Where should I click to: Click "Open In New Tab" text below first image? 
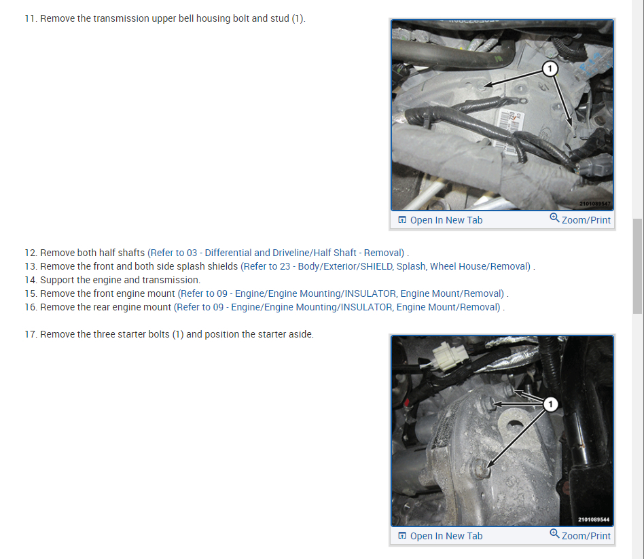pyautogui.click(x=446, y=220)
